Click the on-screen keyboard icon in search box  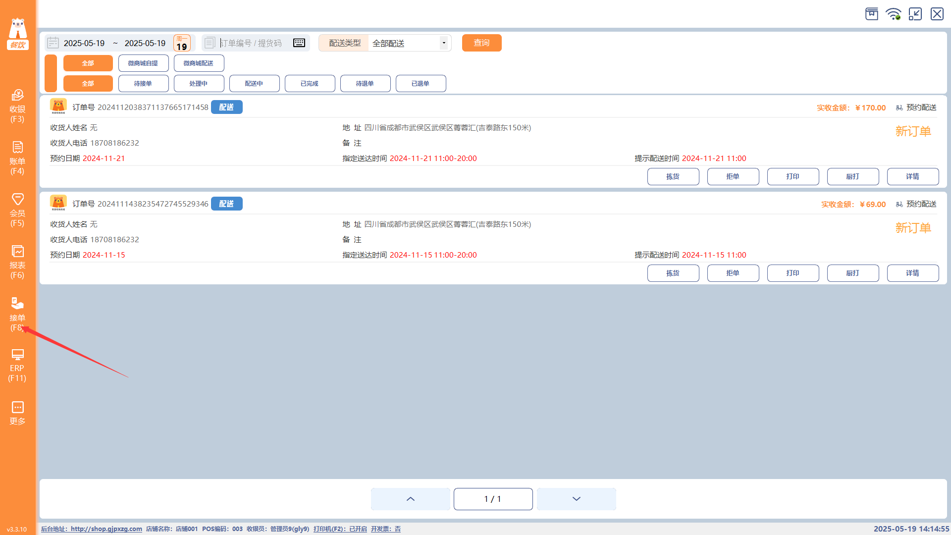[299, 43]
